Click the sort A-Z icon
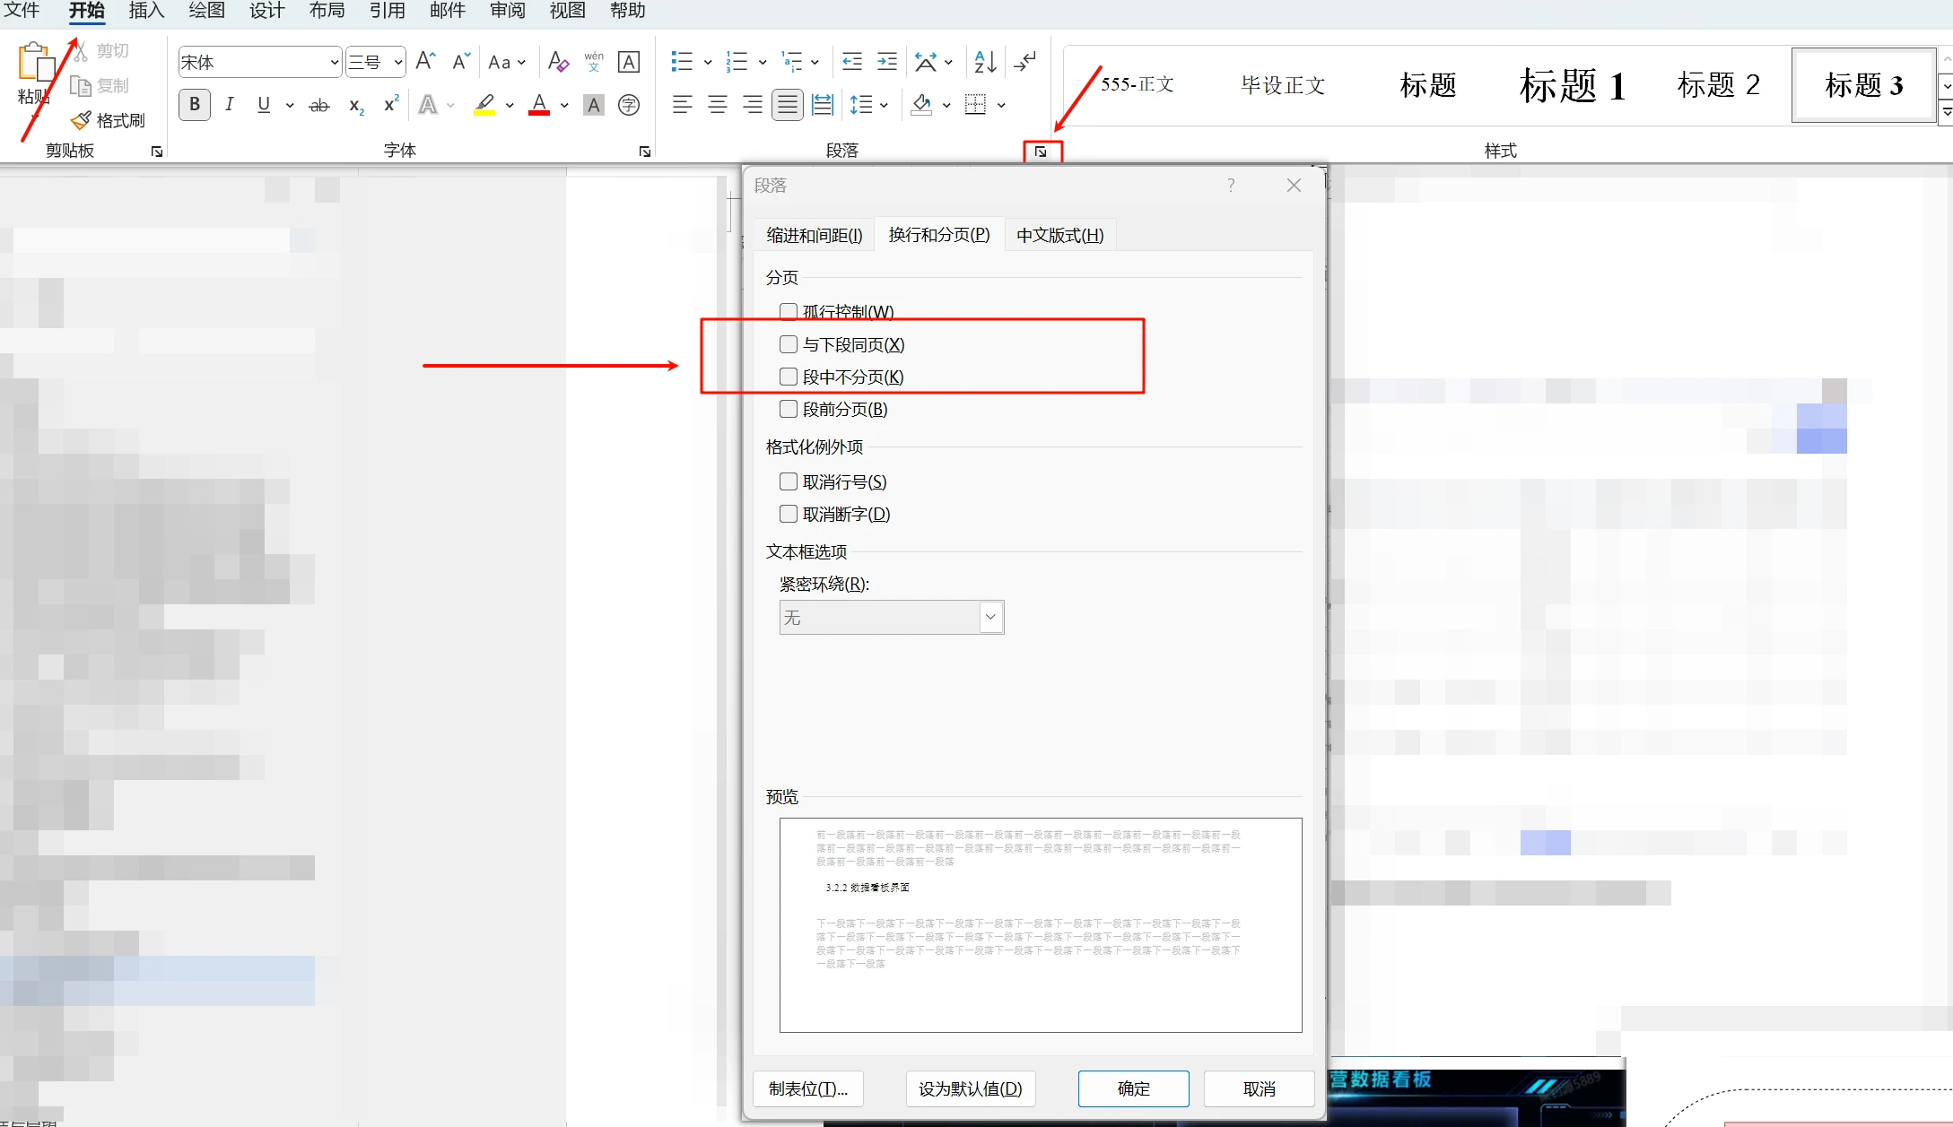 (x=984, y=62)
